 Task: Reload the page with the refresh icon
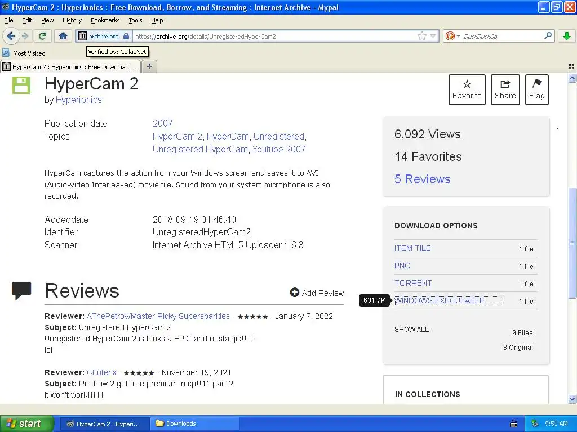pos(43,36)
